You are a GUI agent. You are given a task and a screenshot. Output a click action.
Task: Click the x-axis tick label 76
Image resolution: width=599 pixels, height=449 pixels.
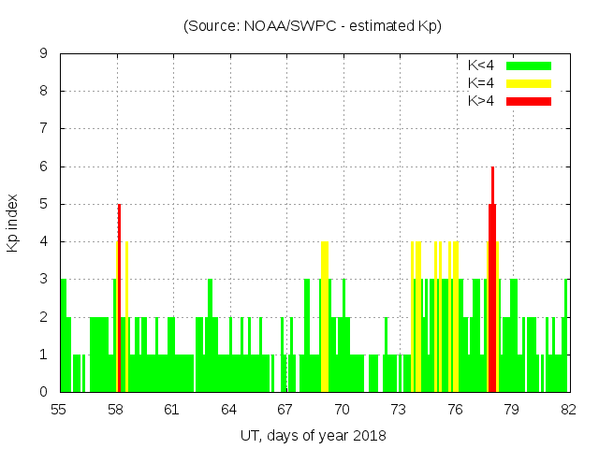click(x=455, y=409)
